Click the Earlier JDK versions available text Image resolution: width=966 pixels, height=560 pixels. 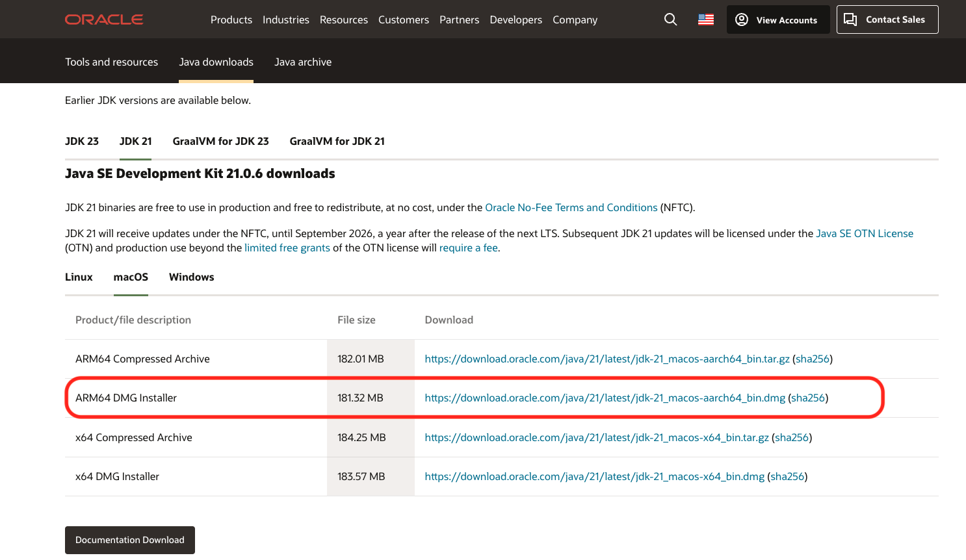pyautogui.click(x=158, y=100)
